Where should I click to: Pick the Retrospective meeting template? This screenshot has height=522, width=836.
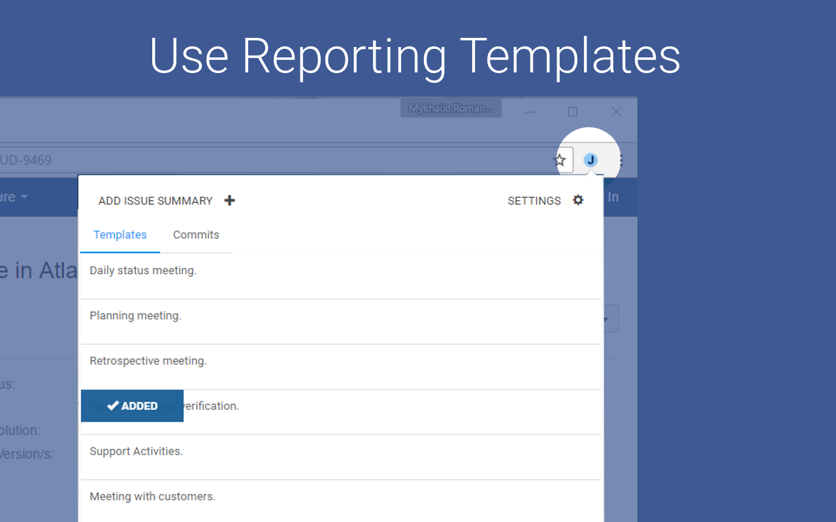click(x=341, y=367)
